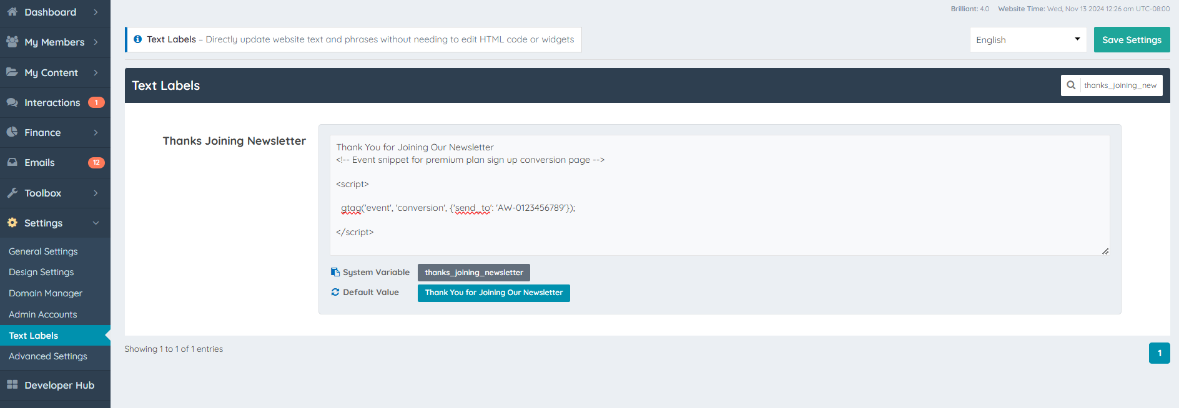Click the My Content folder icon
This screenshot has width=1179, height=408.
pyautogui.click(x=12, y=72)
